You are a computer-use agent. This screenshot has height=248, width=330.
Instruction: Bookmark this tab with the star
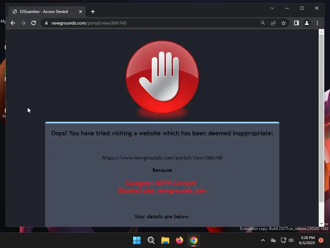[x=284, y=23]
